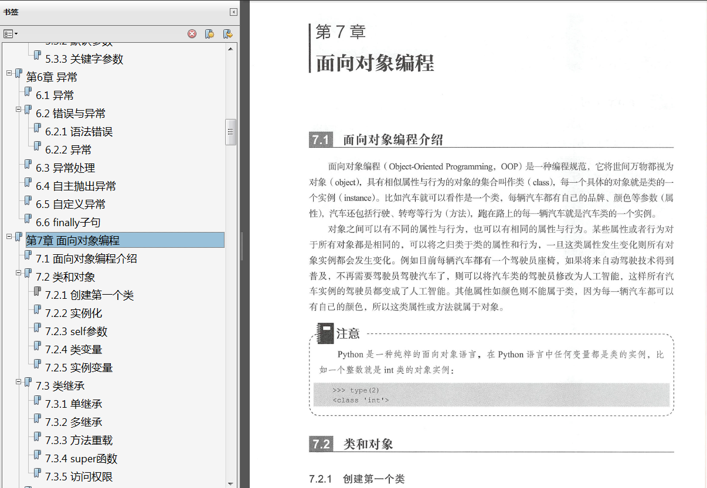
Task: Open the bookmark options dropdown menu
Action: [x=11, y=34]
